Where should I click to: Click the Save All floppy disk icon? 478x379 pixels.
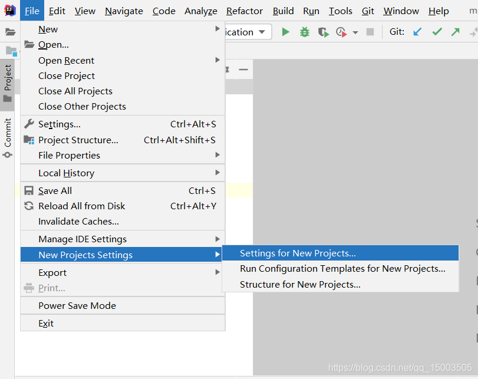tap(29, 190)
